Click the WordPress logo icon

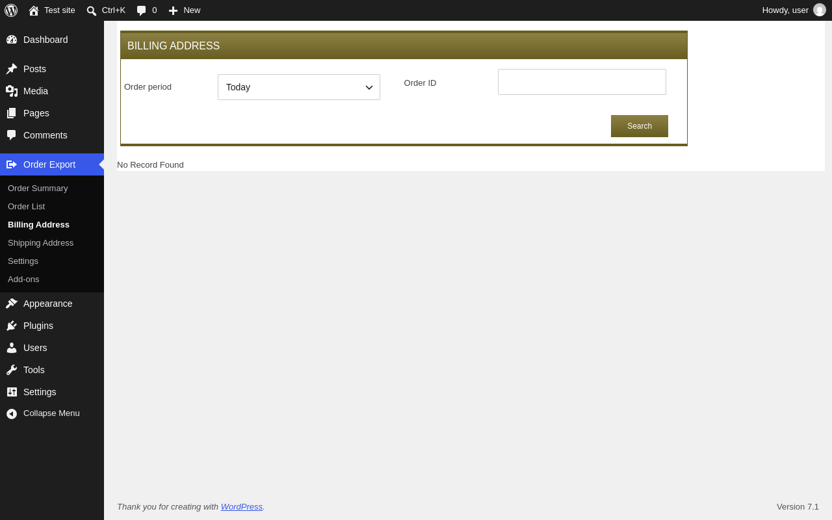11,10
